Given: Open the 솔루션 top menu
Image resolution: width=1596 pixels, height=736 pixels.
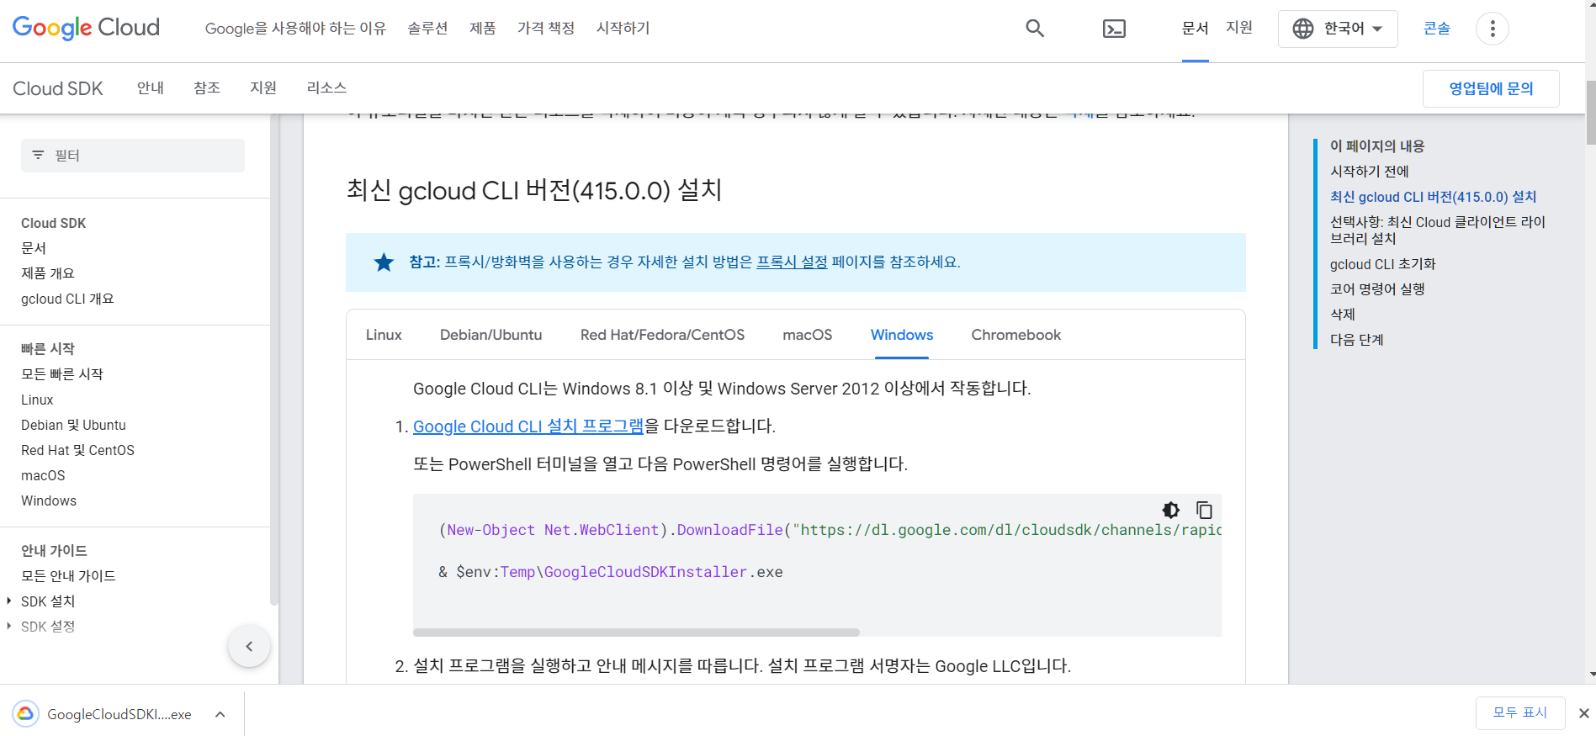Looking at the screenshot, I should coord(427,29).
